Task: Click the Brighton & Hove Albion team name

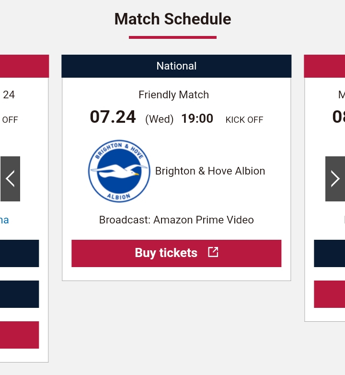Action: (x=210, y=171)
